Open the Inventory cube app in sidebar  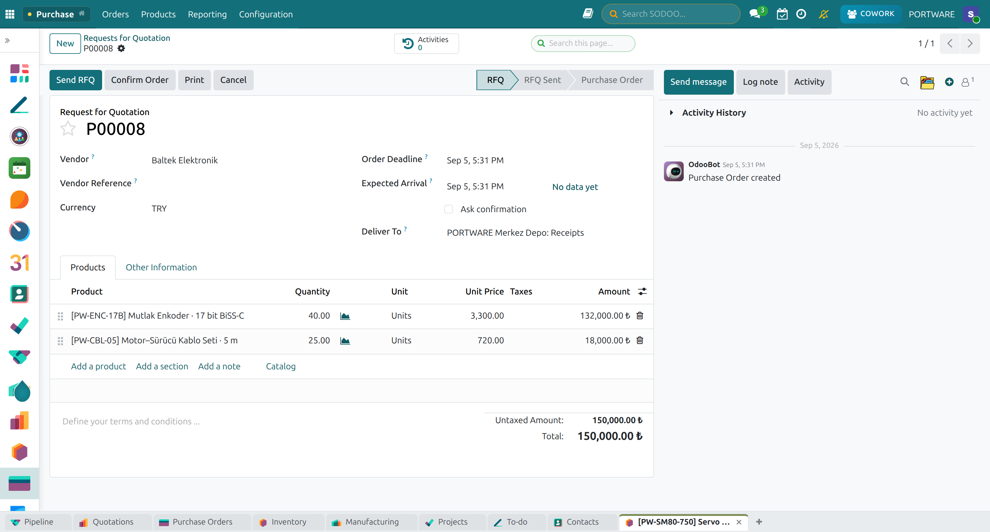pyautogui.click(x=19, y=452)
